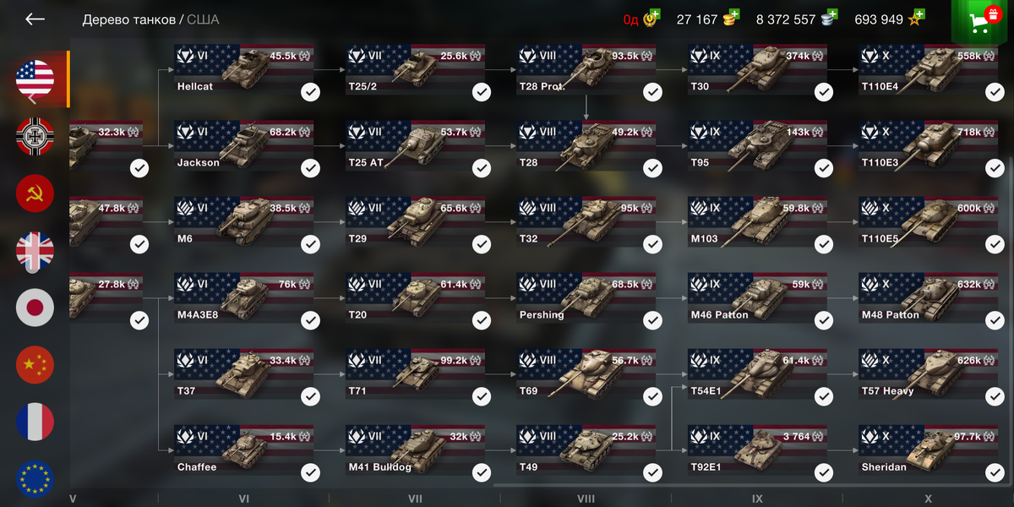The image size is (1014, 507).
Task: Jump to tier X column marker
Action: [x=928, y=499]
